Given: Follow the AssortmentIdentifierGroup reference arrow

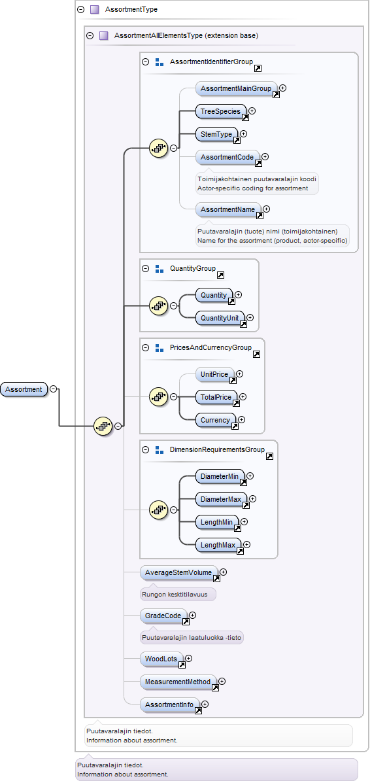Looking at the screenshot, I should tap(258, 69).
